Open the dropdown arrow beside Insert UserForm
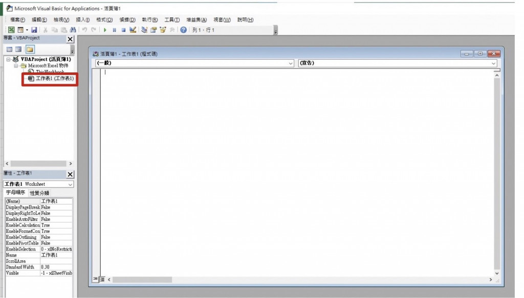 point(27,30)
